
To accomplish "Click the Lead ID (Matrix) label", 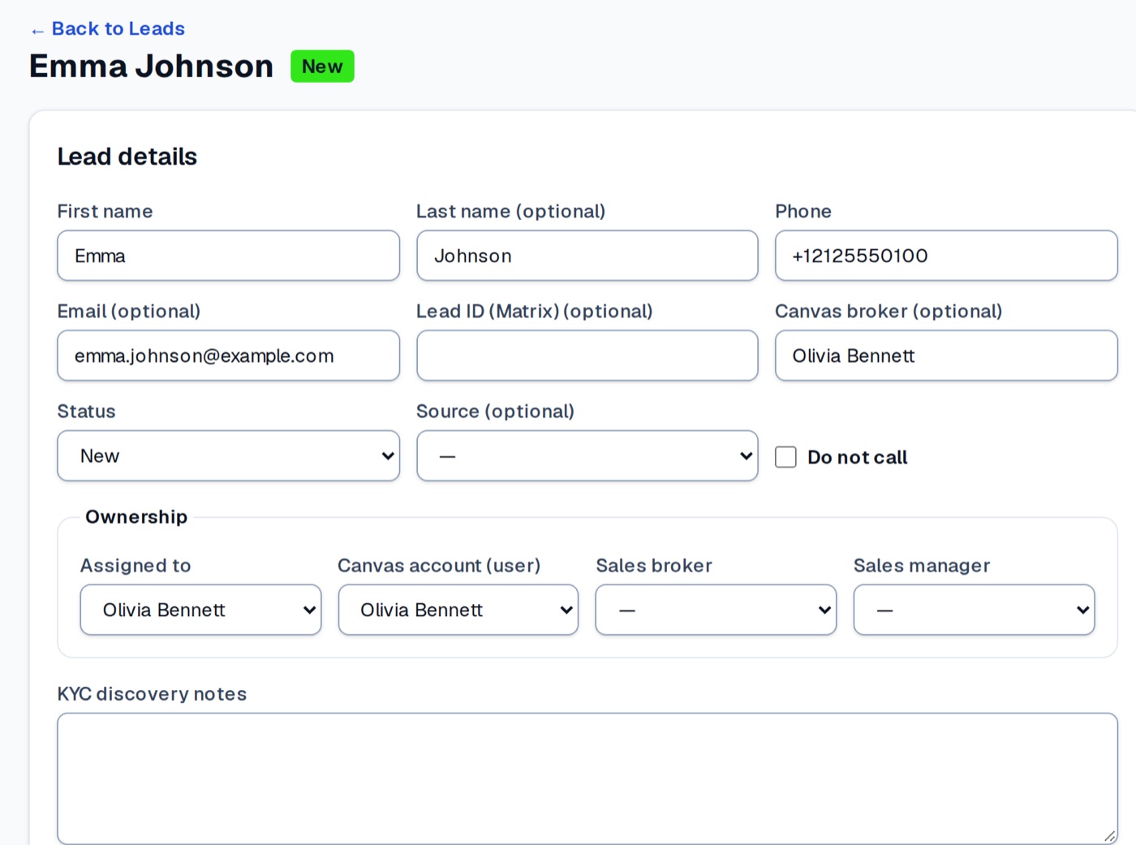I will [x=535, y=312].
